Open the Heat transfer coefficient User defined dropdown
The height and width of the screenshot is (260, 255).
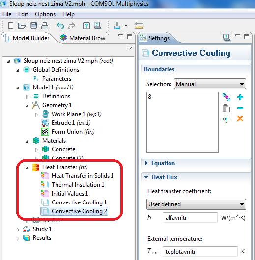click(196, 204)
